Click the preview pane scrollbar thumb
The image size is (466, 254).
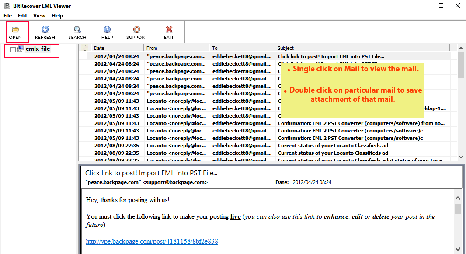point(458,209)
